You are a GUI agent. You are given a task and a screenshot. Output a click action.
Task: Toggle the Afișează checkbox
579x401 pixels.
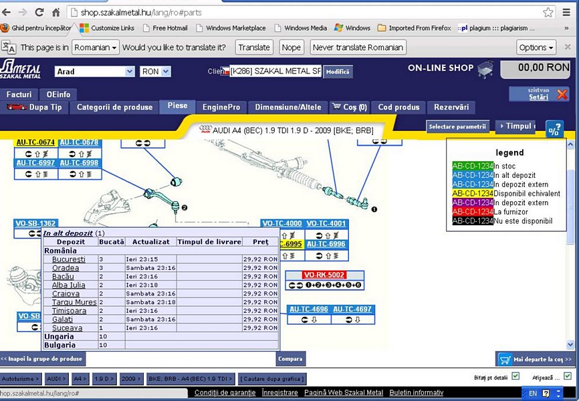(x=568, y=376)
